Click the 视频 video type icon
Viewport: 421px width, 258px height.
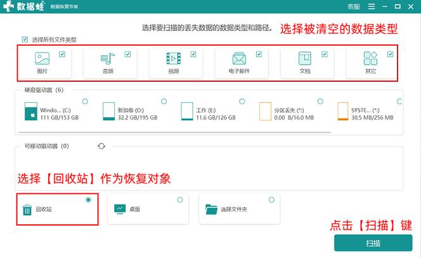click(174, 58)
